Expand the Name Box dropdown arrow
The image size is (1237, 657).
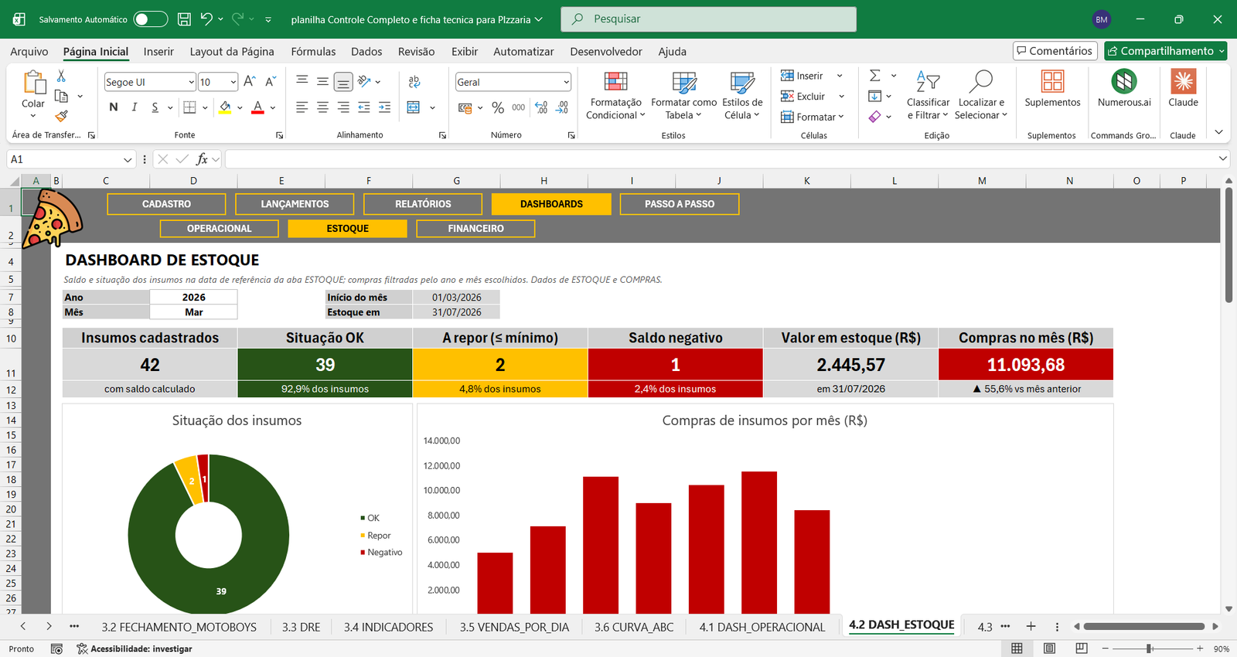click(x=128, y=159)
